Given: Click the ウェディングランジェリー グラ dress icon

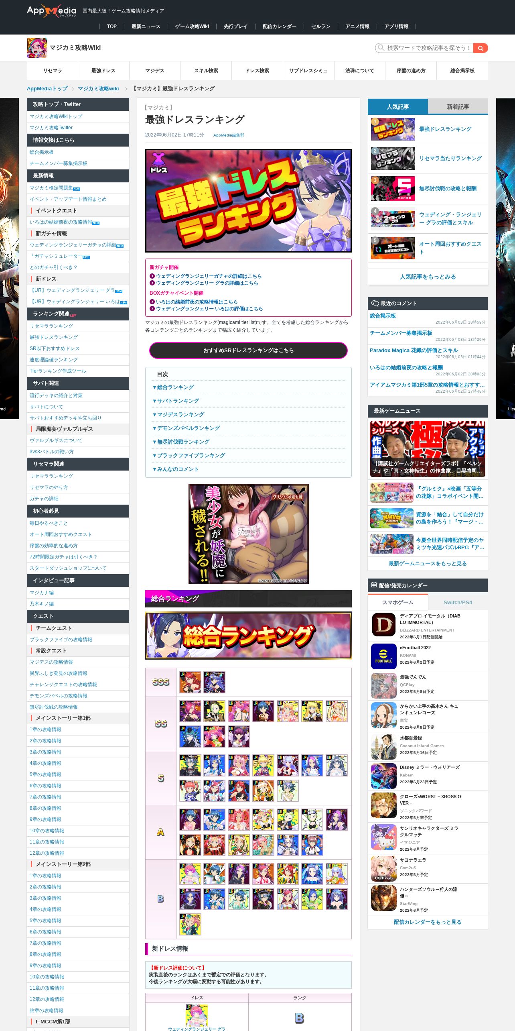Looking at the screenshot, I should click(197, 1015).
